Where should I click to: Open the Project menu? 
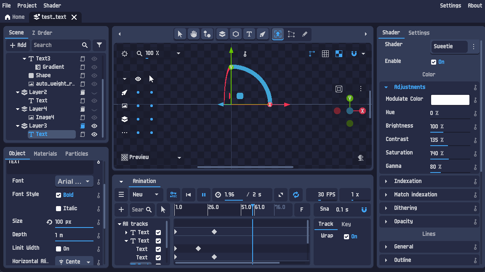(x=27, y=5)
